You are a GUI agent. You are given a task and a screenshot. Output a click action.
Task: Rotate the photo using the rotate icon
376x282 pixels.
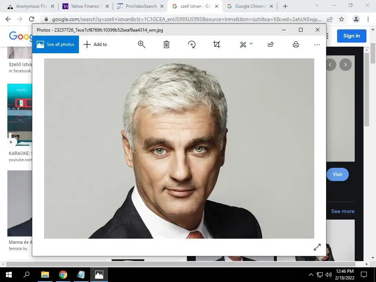pyautogui.click(x=192, y=44)
